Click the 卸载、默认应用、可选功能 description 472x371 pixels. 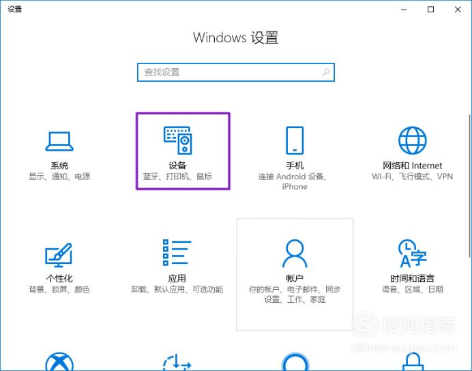[x=177, y=289]
